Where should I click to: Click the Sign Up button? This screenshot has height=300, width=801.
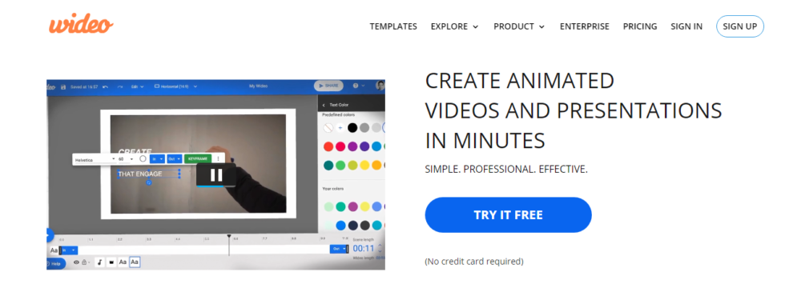click(740, 26)
